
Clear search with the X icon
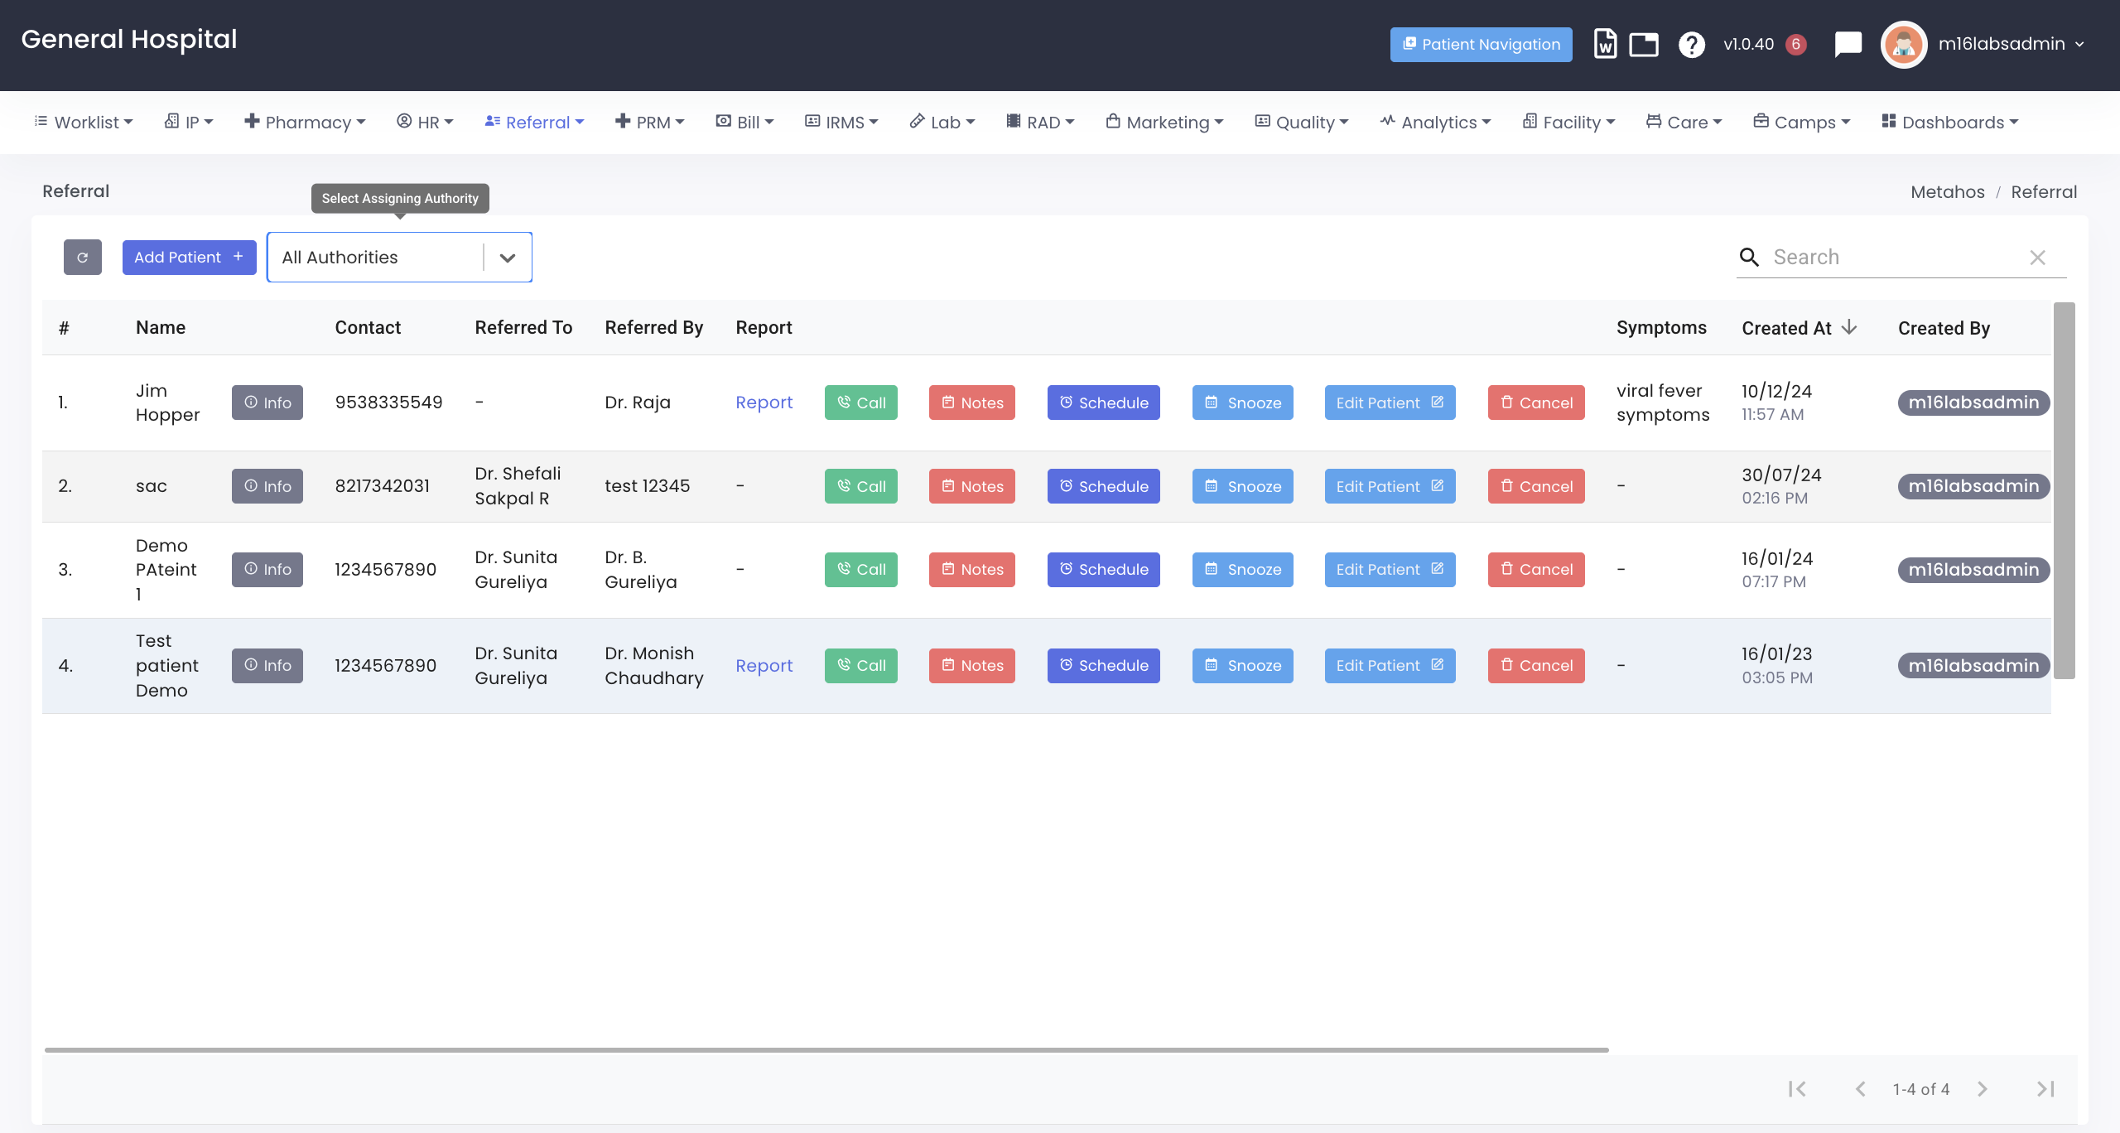[2038, 258]
